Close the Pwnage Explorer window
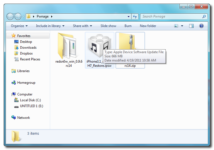Screen dimensions: 214x150 201,6
